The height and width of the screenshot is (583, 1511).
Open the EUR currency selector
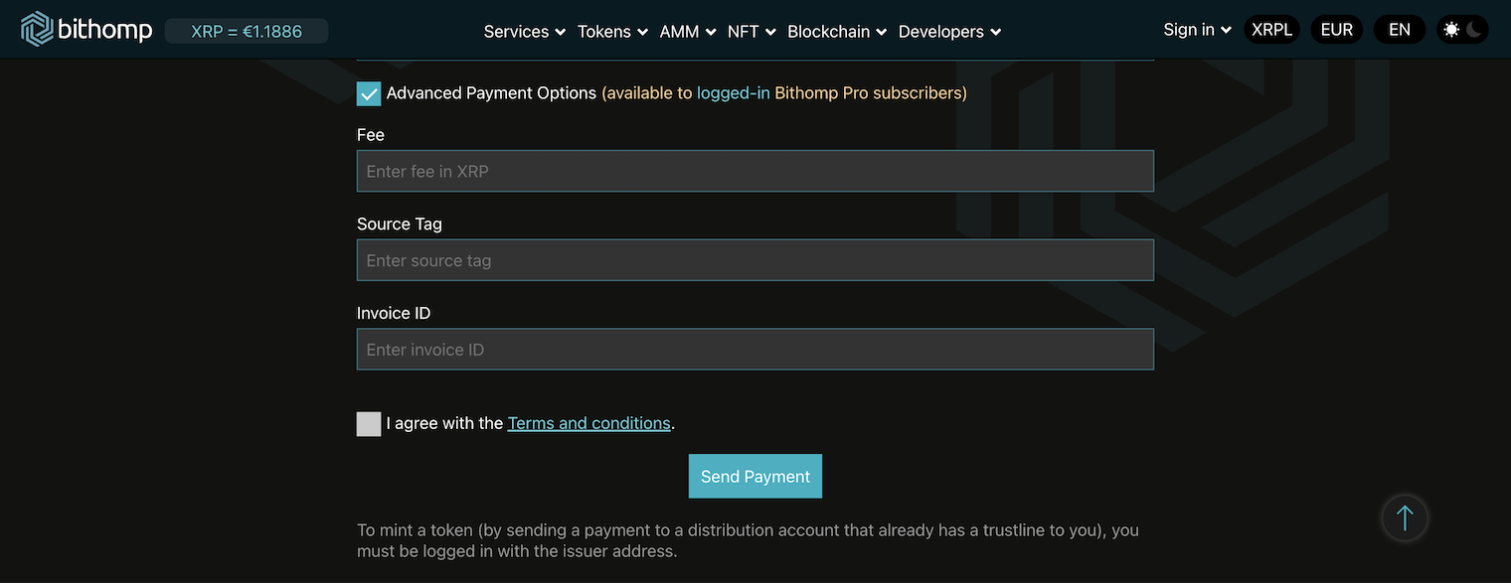click(1336, 29)
